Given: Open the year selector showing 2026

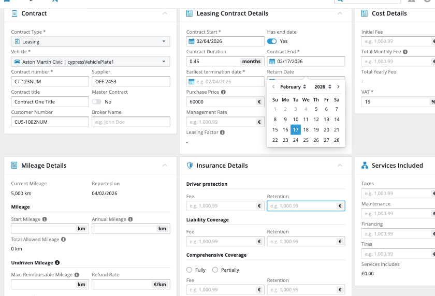Looking at the screenshot, I should tap(323, 87).
